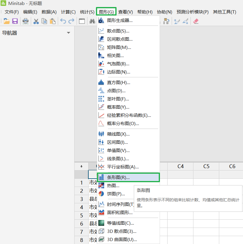The height and width of the screenshot is (244, 243).
Task: Click the Undo arrow icon
Action: point(63,21)
